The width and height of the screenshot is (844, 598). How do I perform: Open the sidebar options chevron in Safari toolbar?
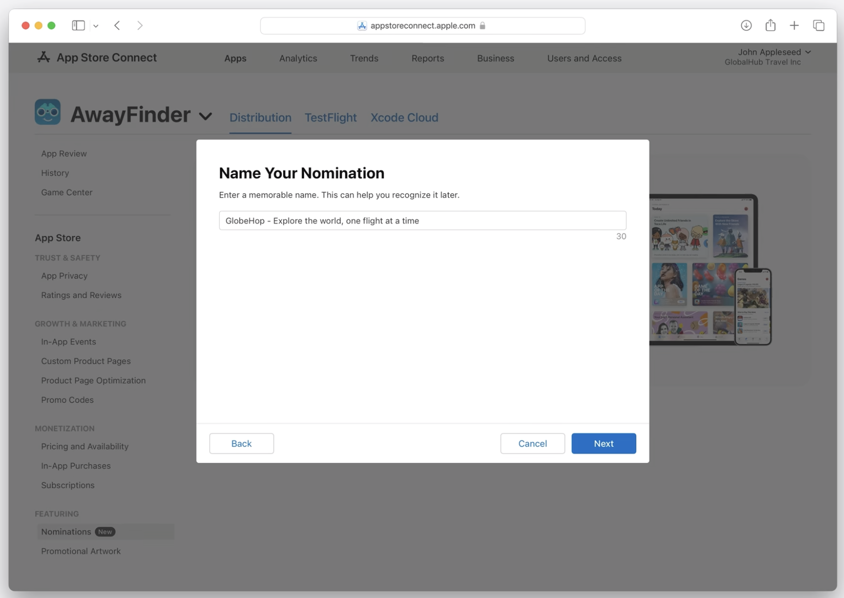96,26
